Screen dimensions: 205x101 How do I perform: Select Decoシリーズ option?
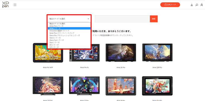tap(69, 38)
